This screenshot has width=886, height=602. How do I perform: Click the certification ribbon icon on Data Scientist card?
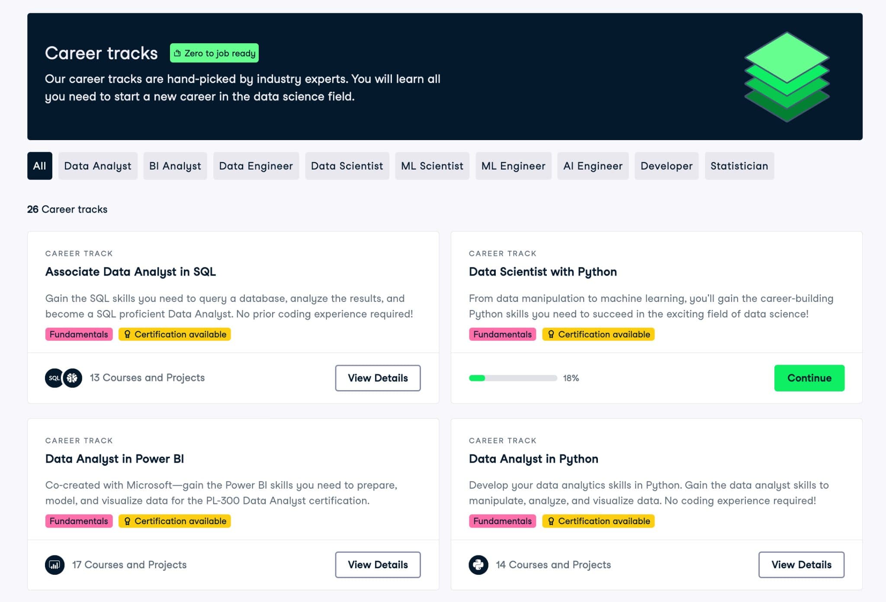[551, 334]
